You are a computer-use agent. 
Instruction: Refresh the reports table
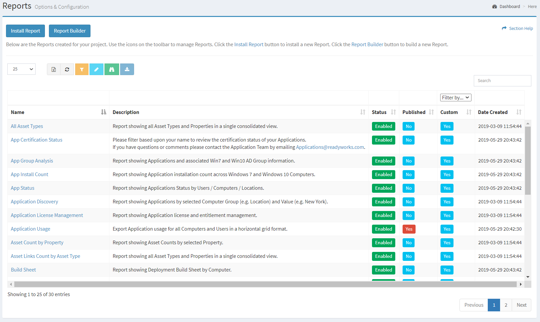[67, 69]
